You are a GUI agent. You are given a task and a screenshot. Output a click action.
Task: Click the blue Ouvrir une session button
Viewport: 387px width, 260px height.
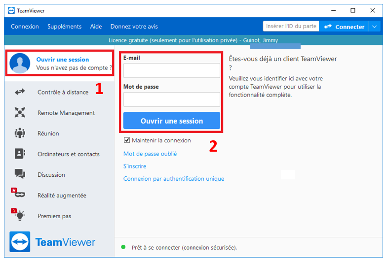[171, 121]
